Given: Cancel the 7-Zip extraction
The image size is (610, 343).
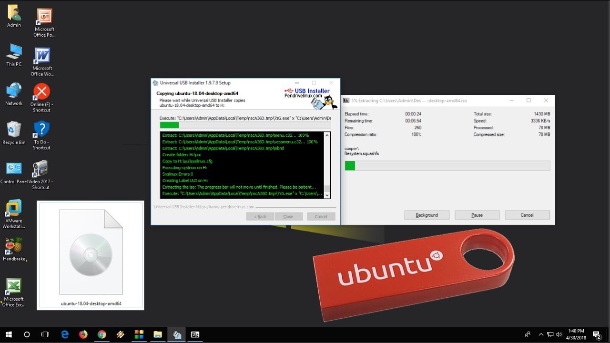Looking at the screenshot, I should [527, 215].
